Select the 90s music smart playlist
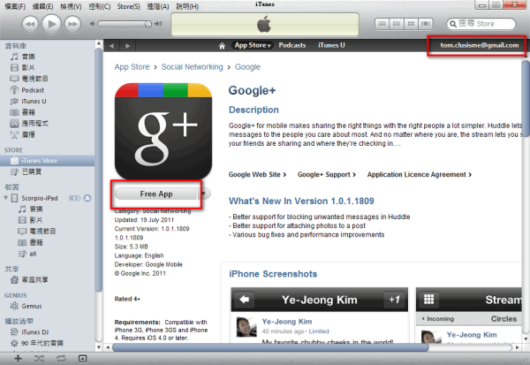530x365 pixels. pos(36,344)
